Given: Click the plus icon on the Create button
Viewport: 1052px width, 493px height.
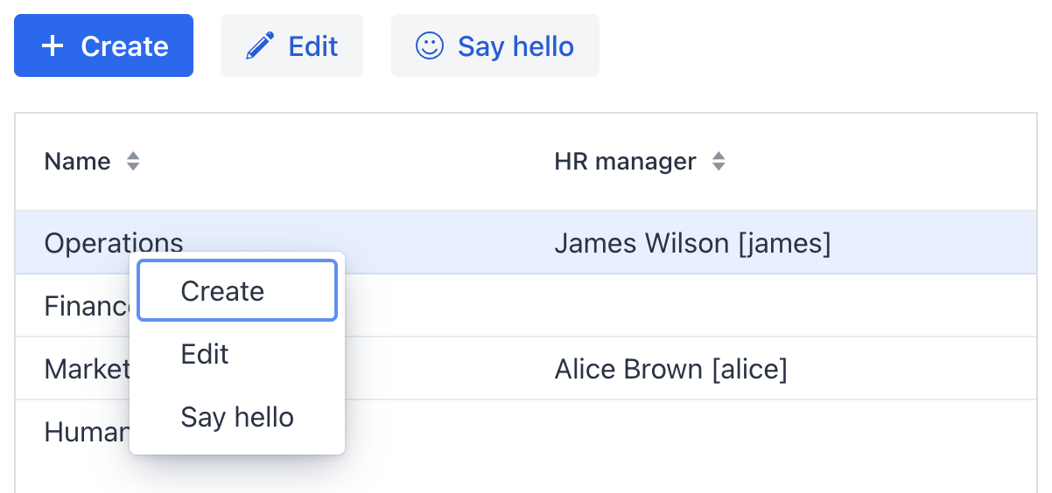Looking at the screenshot, I should [x=53, y=46].
